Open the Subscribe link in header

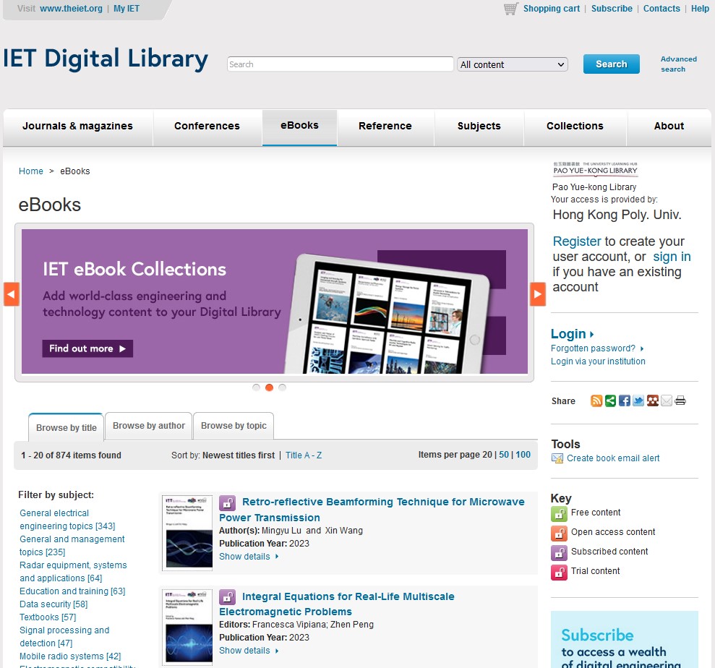click(612, 8)
